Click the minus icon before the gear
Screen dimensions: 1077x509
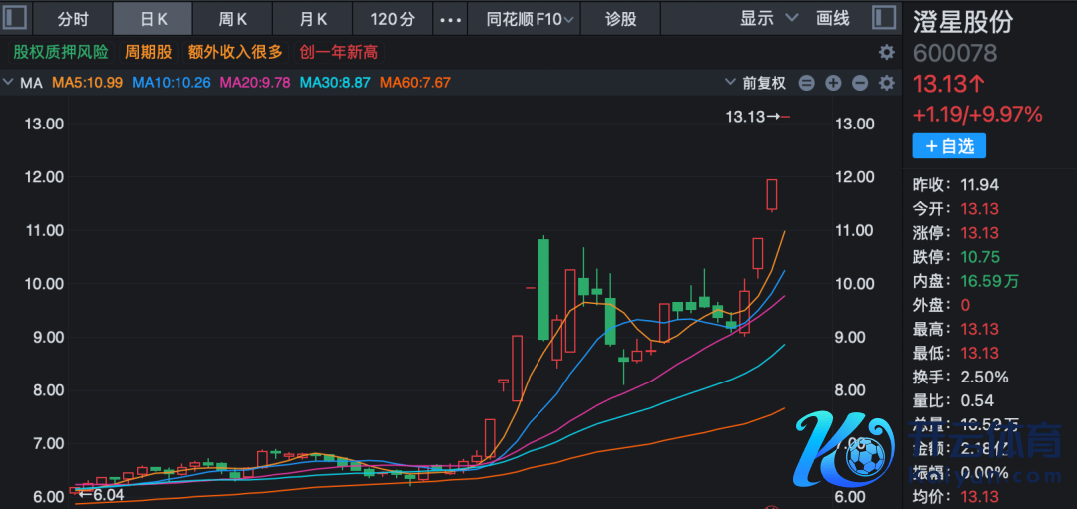(x=860, y=83)
